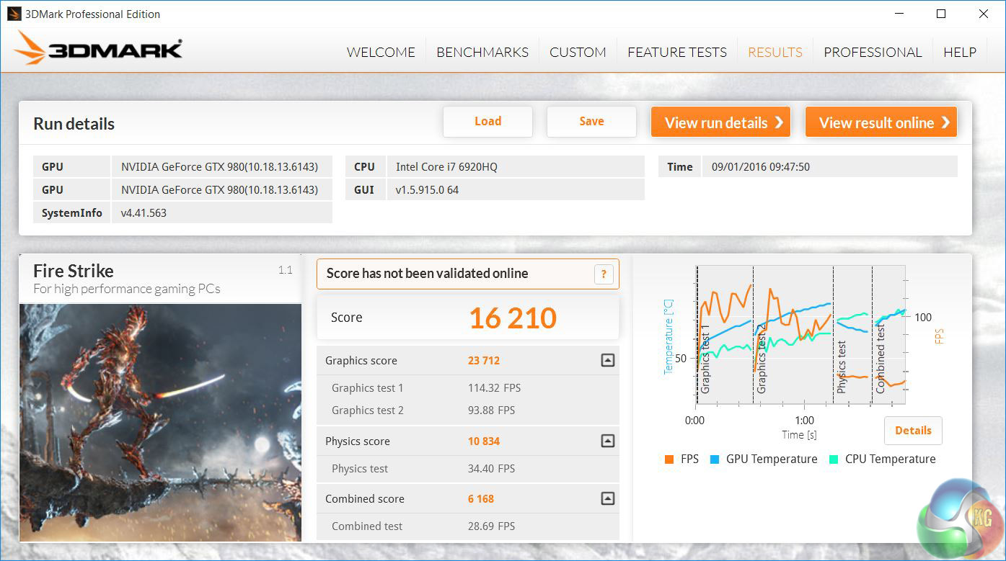Minimize the 3DMark window
This screenshot has height=561, width=1006.
pyautogui.click(x=899, y=14)
